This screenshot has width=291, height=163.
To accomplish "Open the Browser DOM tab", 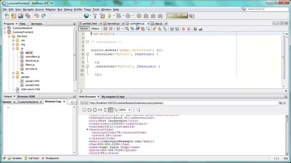I will (x=26, y=96).
